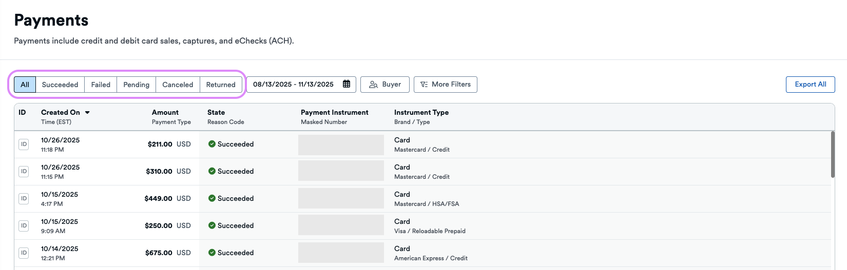Show Pending payments tab
Image resolution: width=847 pixels, height=270 pixels.
pyautogui.click(x=136, y=85)
